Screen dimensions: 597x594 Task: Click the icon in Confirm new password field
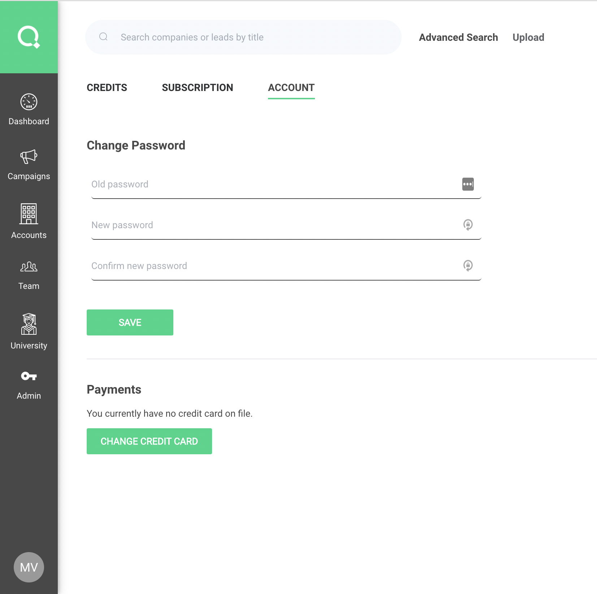468,266
